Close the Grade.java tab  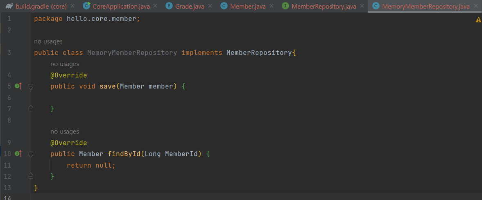[210, 6]
